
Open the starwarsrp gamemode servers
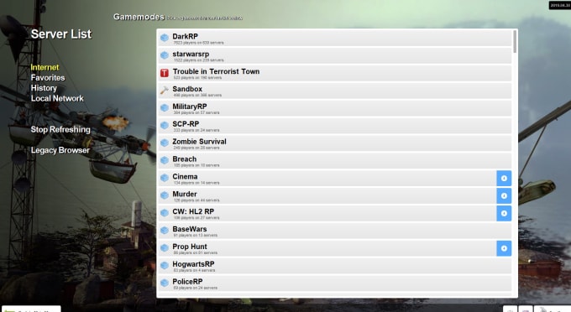335,55
